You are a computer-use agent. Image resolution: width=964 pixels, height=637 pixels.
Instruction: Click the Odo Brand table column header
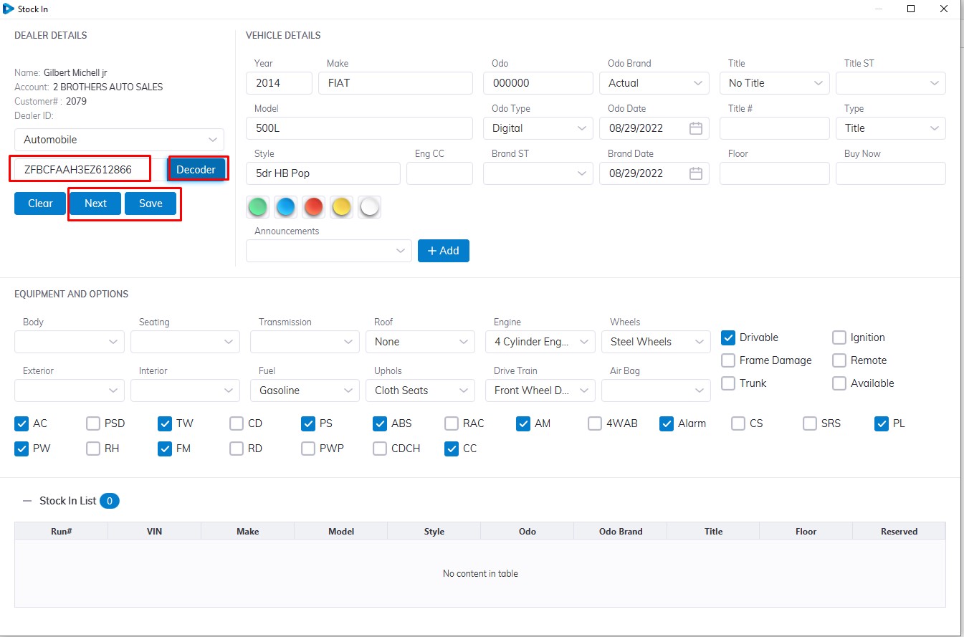pyautogui.click(x=620, y=532)
